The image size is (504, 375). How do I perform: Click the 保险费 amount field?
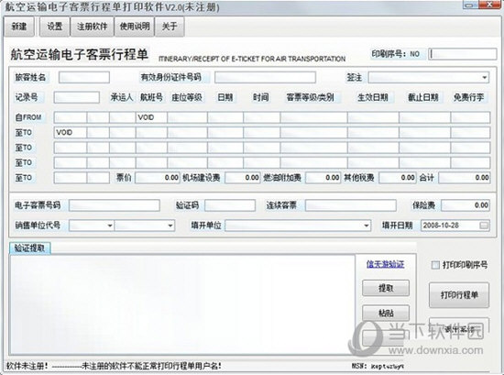[x=466, y=205]
